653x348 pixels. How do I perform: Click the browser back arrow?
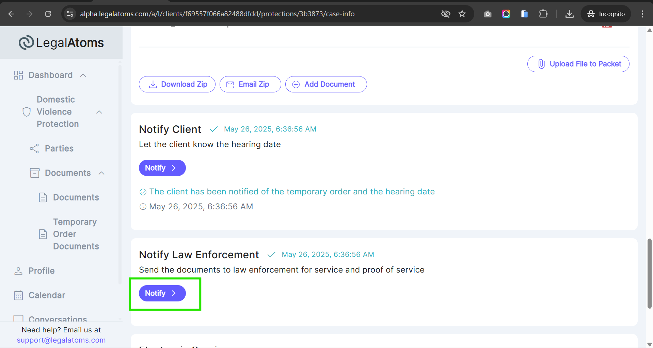pyautogui.click(x=11, y=14)
